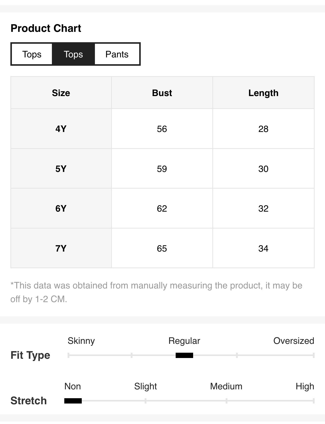The image size is (325, 424).
Task: Select the 6Y size row label
Action: tap(61, 208)
